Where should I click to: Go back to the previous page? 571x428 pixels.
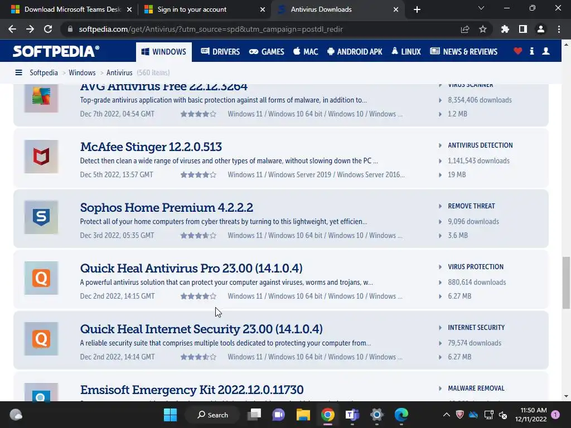coord(12,29)
